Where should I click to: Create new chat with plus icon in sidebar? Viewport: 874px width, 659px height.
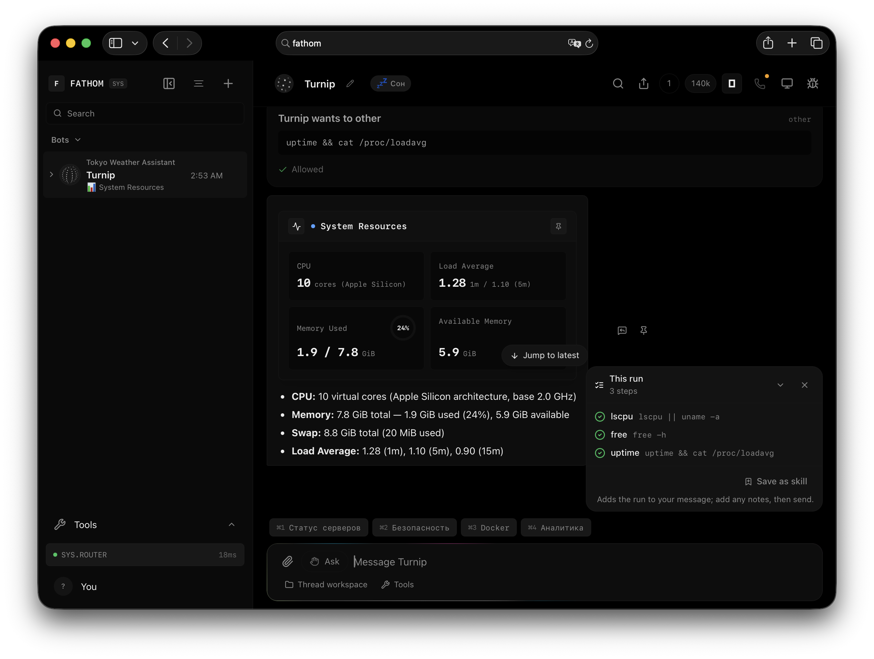click(228, 83)
